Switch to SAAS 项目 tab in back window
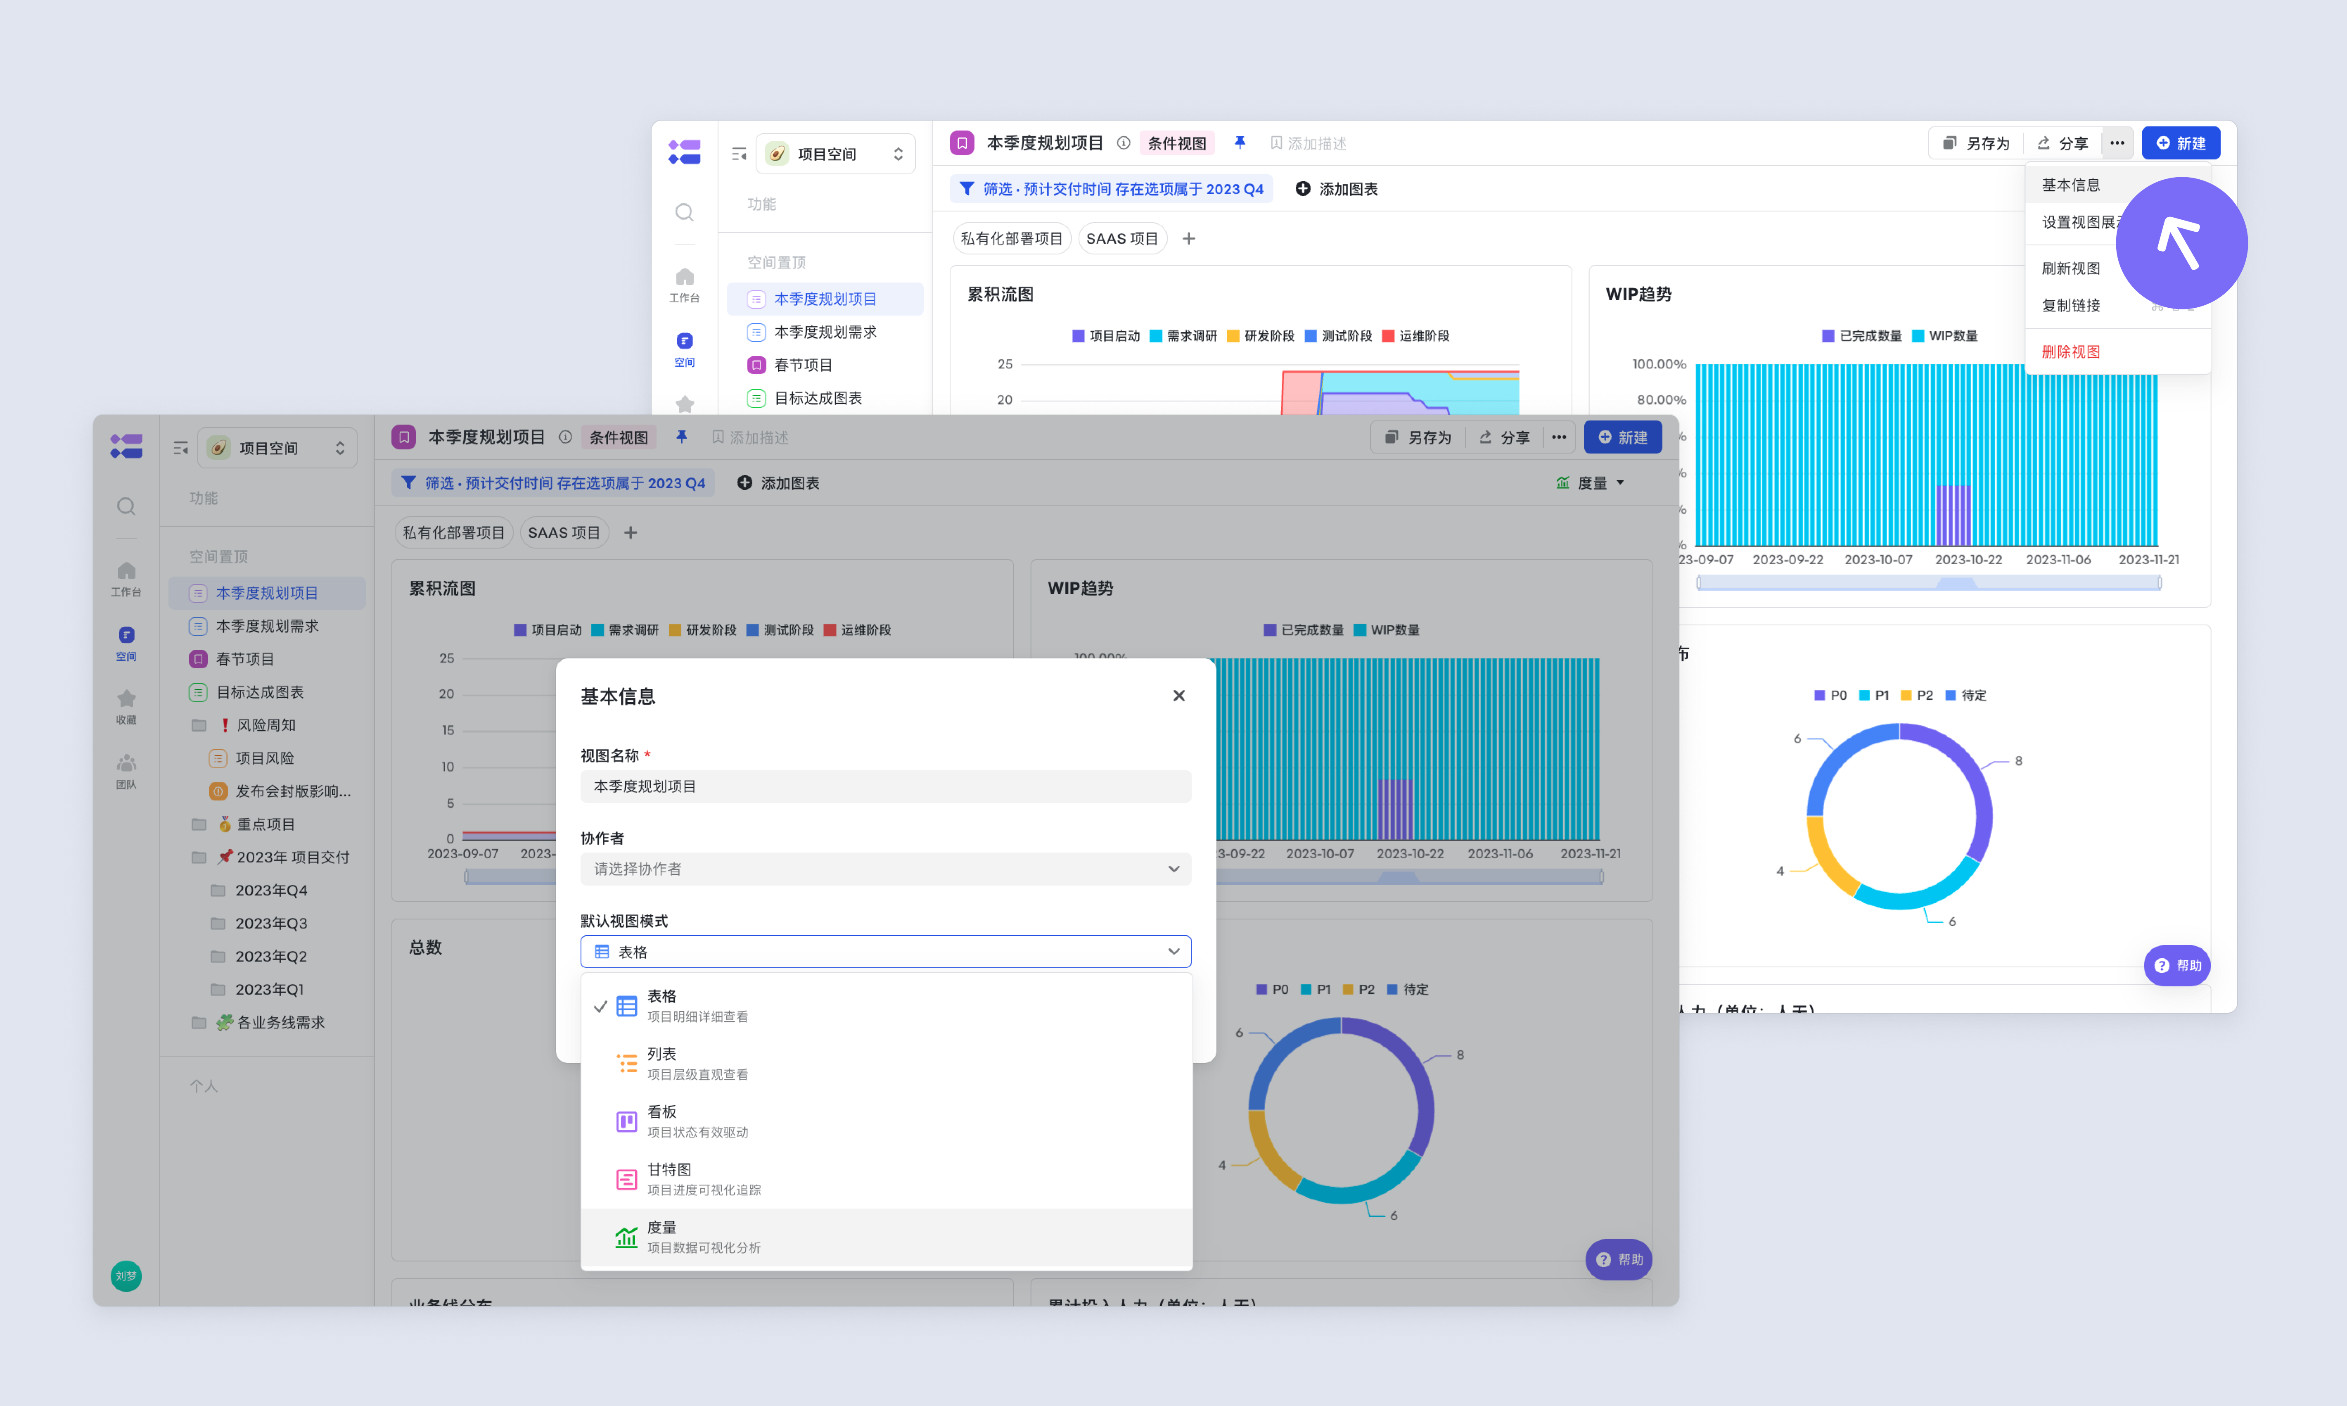Image resolution: width=2347 pixels, height=1406 pixels. point(1121,238)
